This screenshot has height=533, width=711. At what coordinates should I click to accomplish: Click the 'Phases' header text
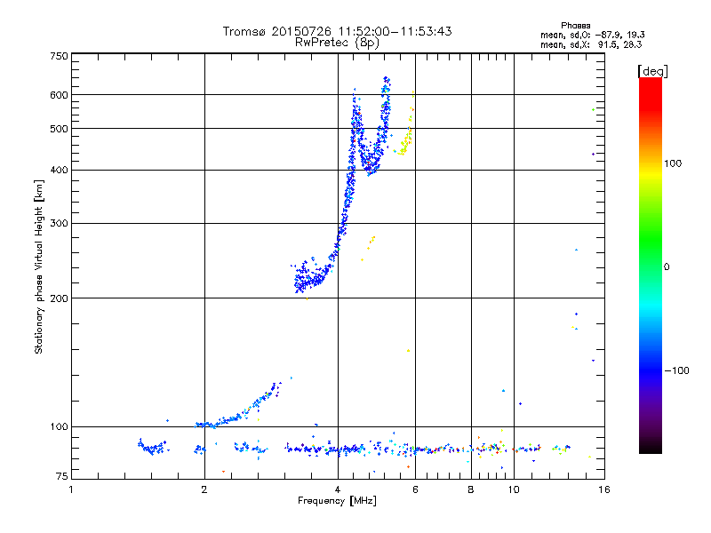pyautogui.click(x=575, y=26)
